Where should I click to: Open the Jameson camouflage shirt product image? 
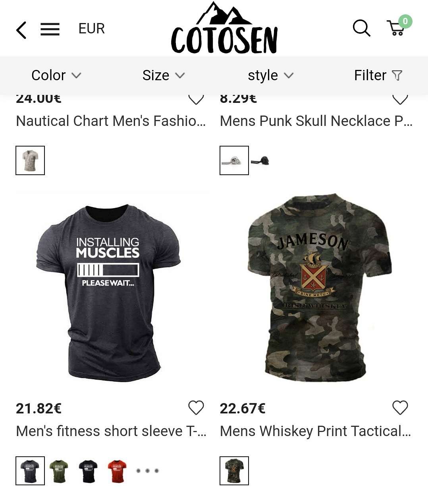click(319, 288)
